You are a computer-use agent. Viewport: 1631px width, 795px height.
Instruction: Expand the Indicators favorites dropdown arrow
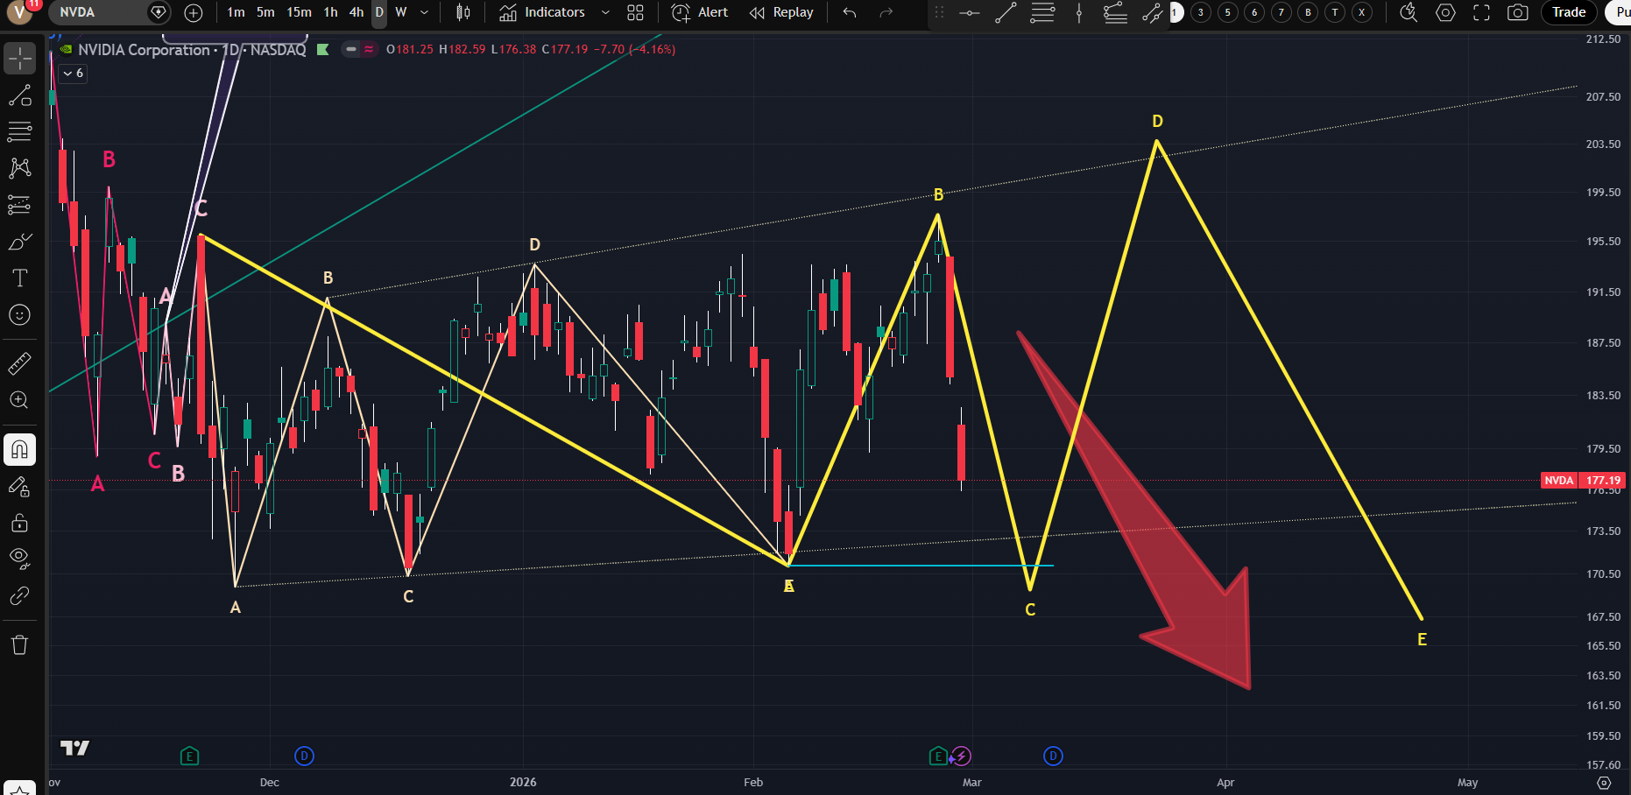click(605, 12)
